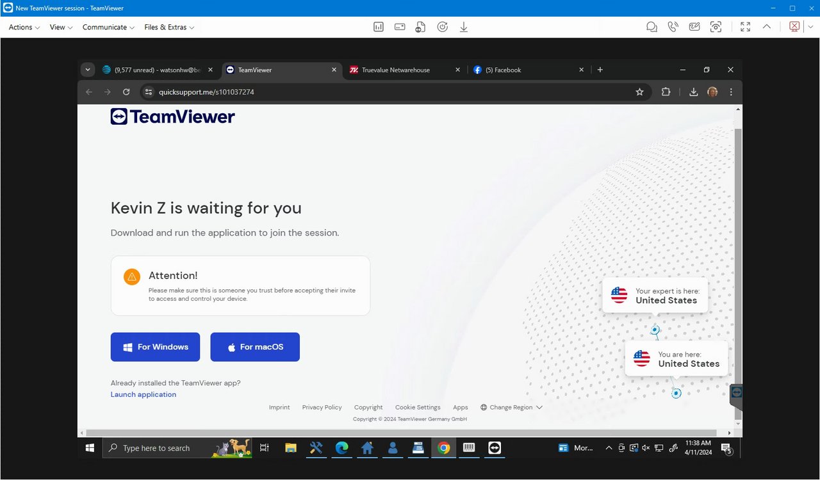The image size is (820, 480).
Task: Open the Communicate menu
Action: click(108, 27)
